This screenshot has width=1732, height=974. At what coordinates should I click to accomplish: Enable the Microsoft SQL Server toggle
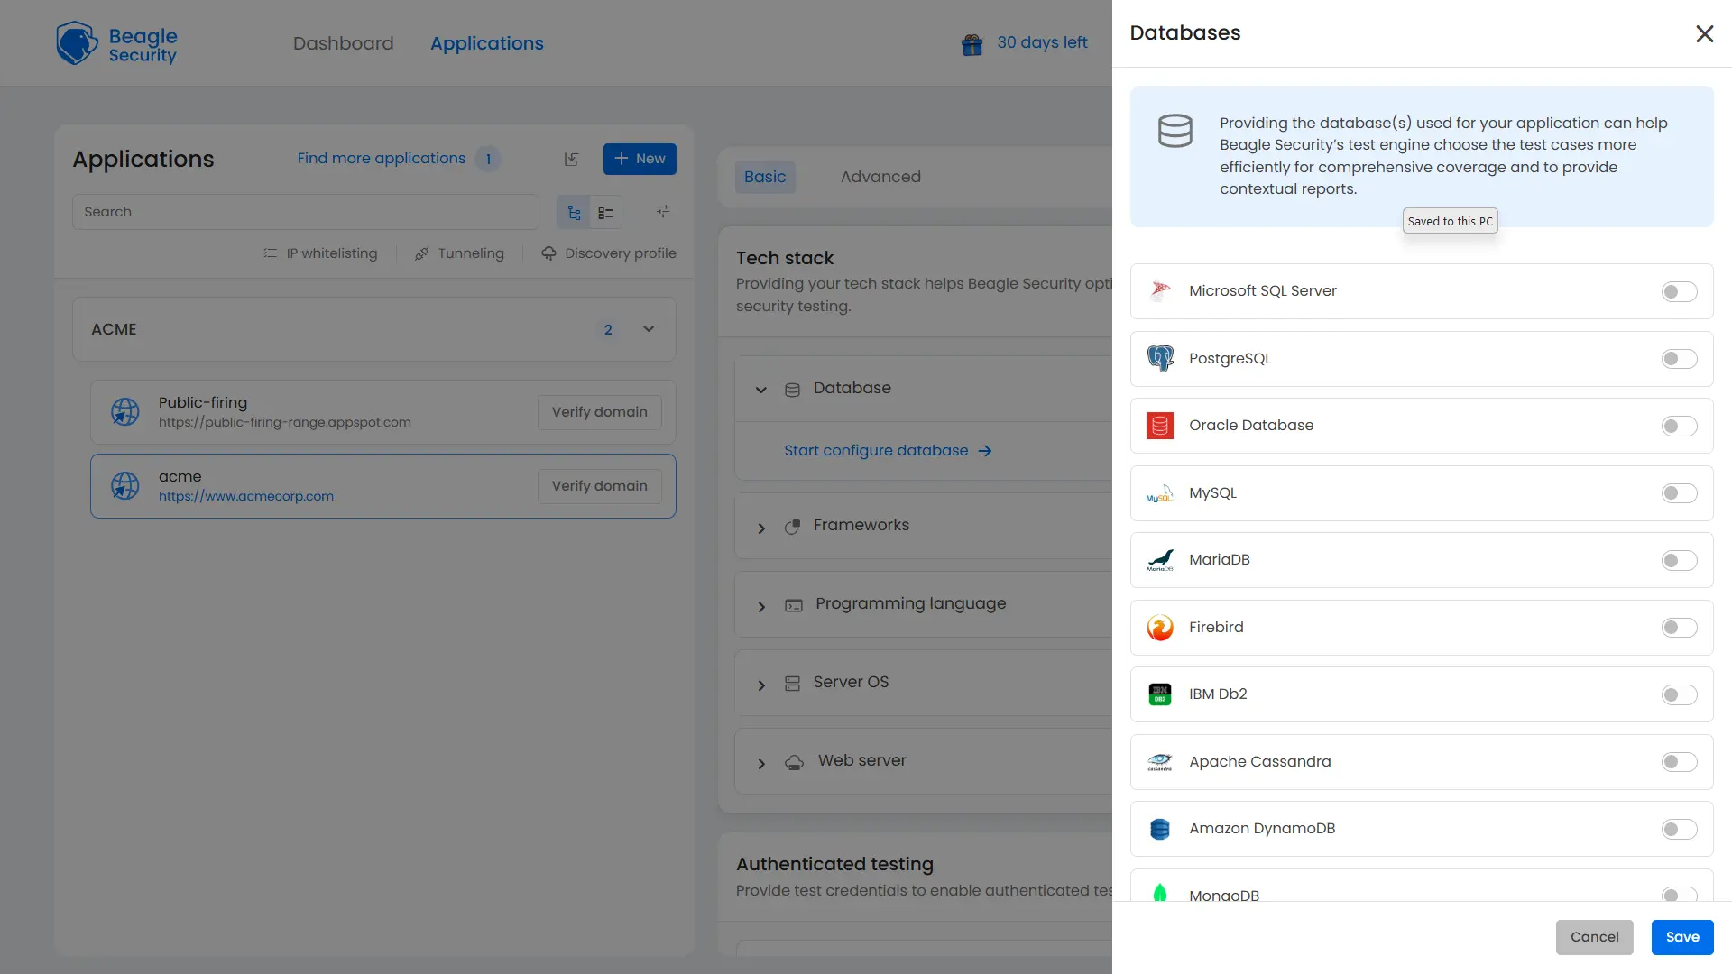[x=1679, y=292]
